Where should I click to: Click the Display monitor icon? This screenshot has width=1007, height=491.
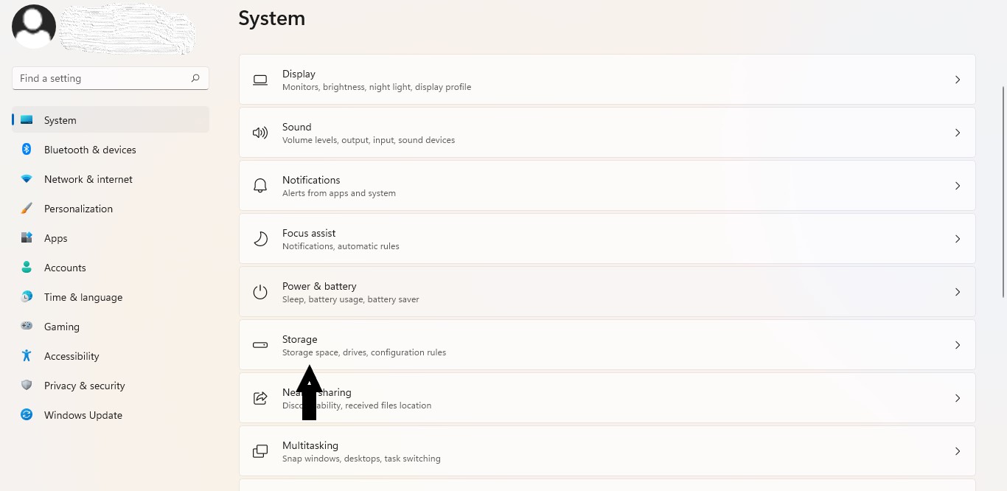(x=260, y=80)
